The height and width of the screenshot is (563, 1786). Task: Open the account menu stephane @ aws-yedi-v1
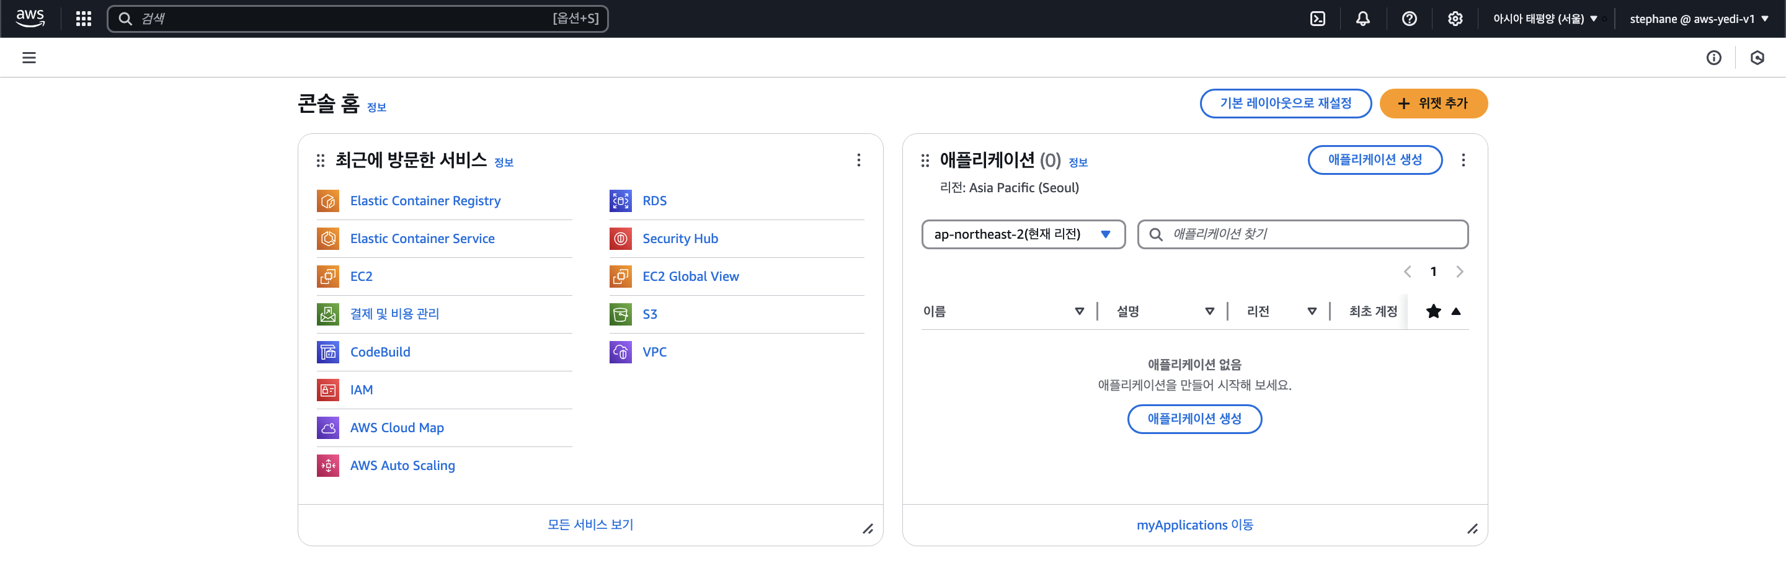click(1699, 19)
